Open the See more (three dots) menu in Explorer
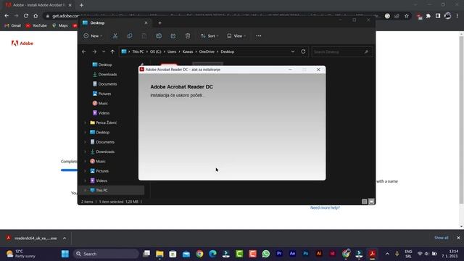Image resolution: width=464 pixels, height=261 pixels. click(259, 36)
